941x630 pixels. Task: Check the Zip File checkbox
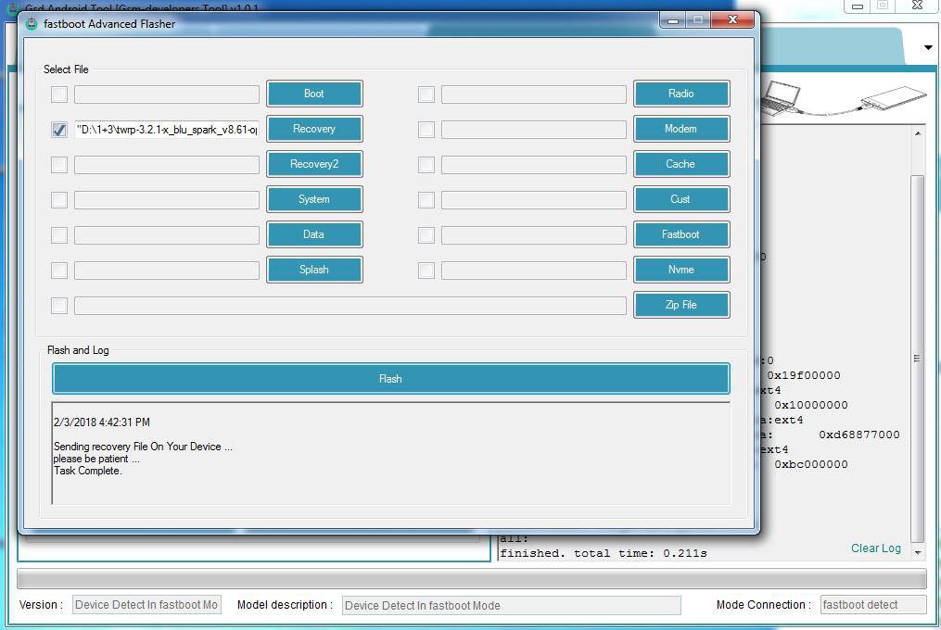point(59,306)
